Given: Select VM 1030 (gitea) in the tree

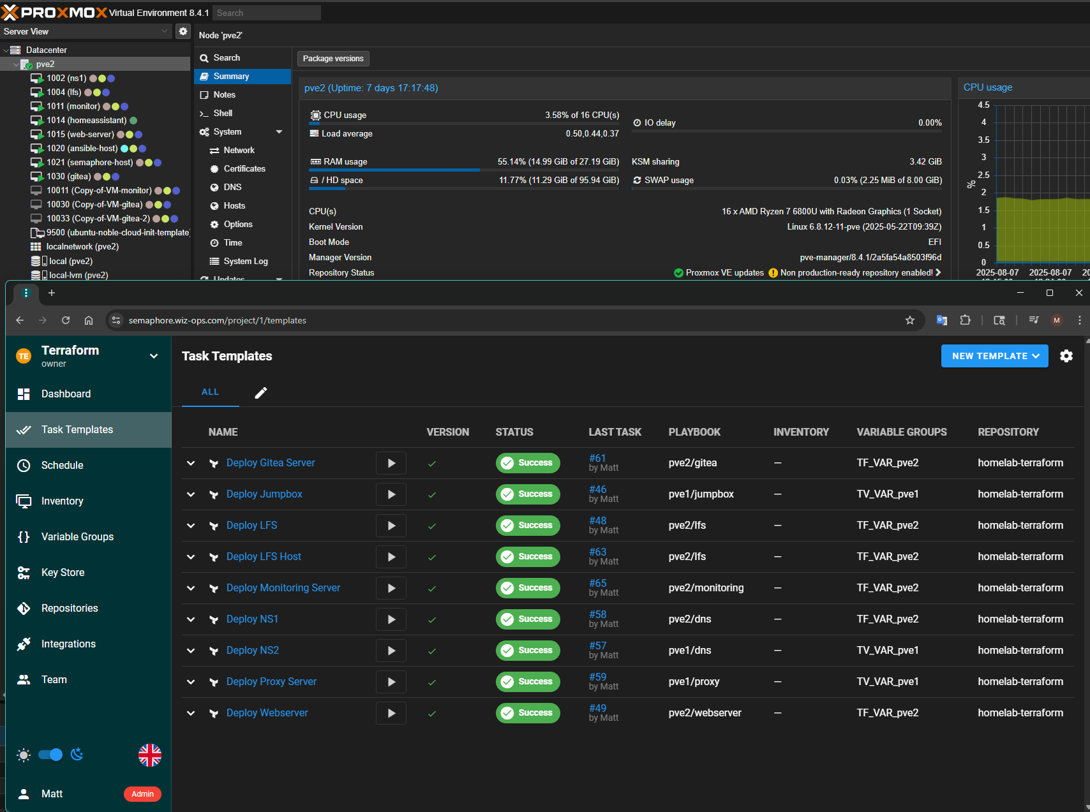Looking at the screenshot, I should coord(68,177).
